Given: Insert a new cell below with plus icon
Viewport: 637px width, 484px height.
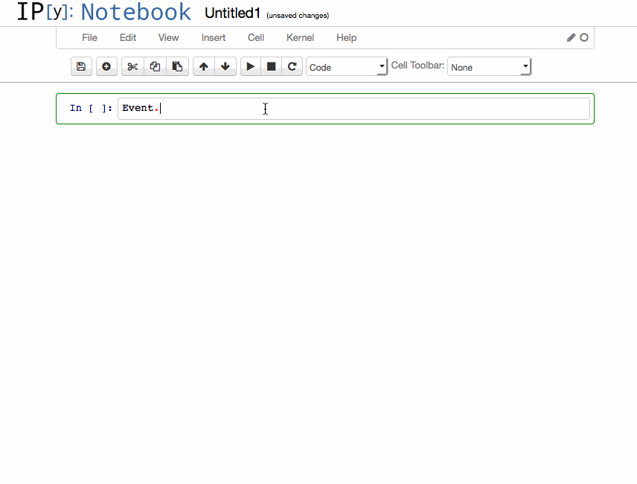Looking at the screenshot, I should point(106,66).
